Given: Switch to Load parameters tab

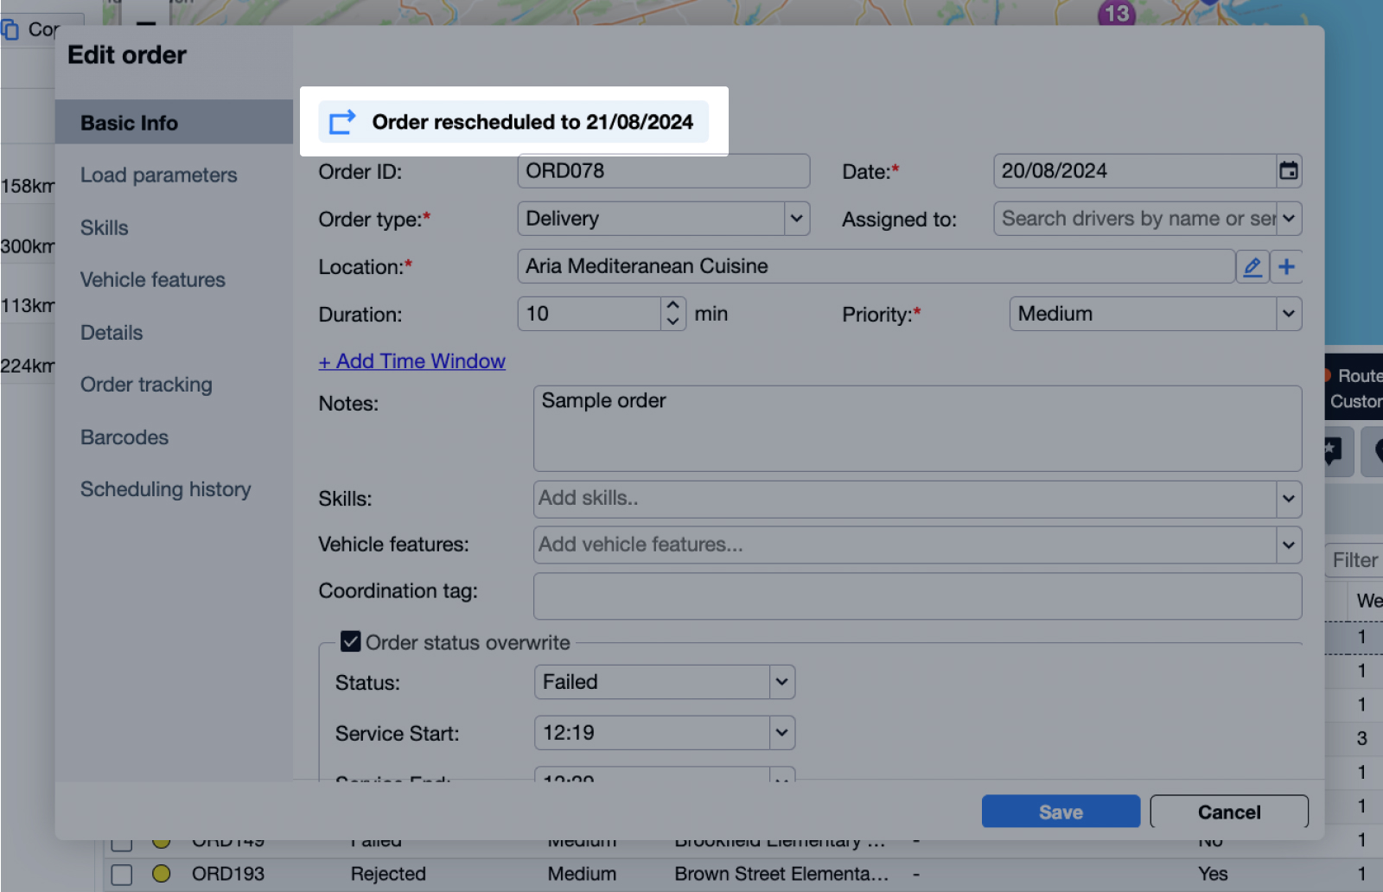Looking at the screenshot, I should click(158, 175).
